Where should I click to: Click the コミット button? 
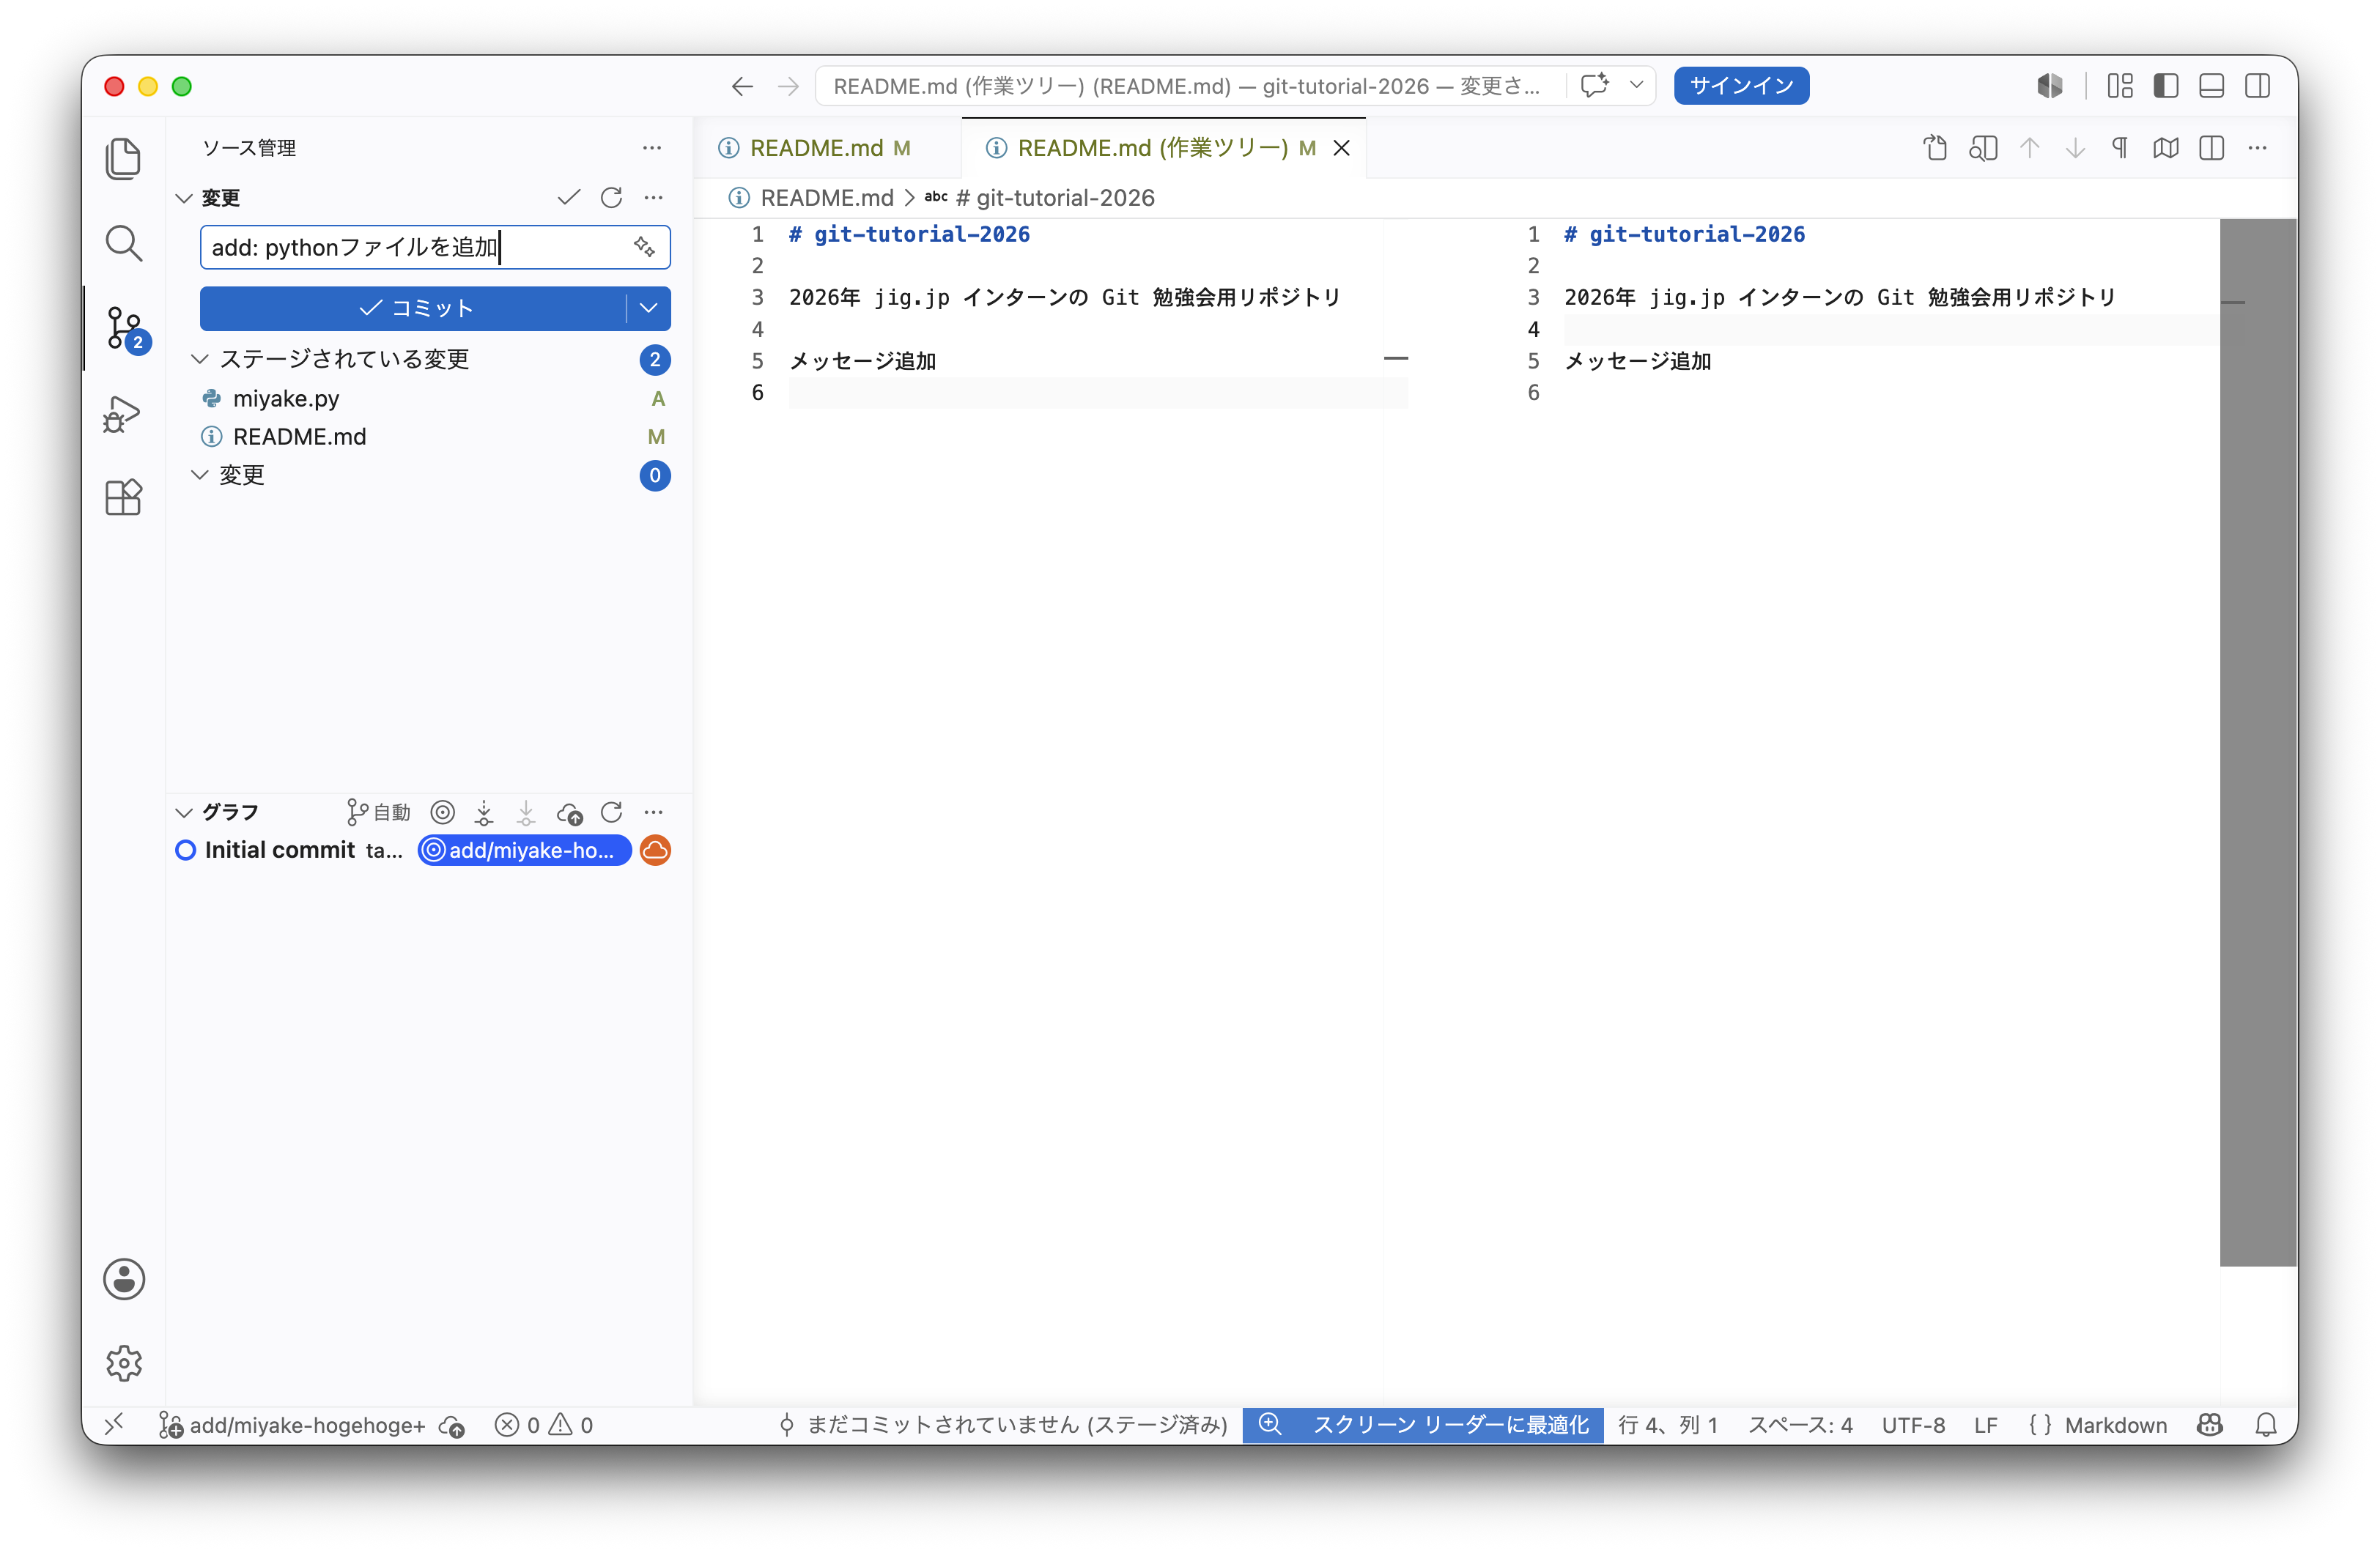click(x=414, y=308)
